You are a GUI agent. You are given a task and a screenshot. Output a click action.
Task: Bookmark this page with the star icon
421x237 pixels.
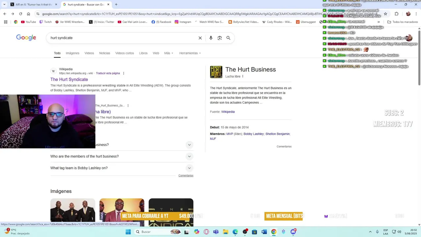coord(385,14)
